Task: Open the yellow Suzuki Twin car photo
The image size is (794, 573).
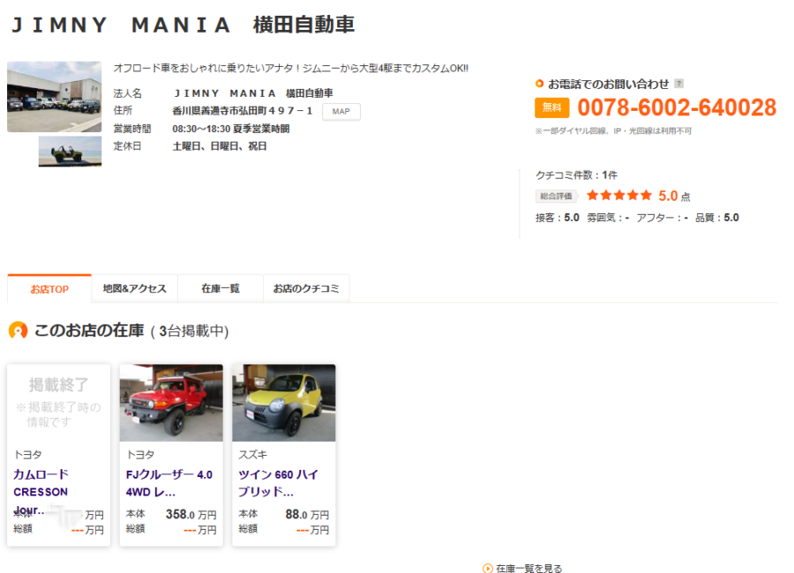Action: [x=284, y=403]
